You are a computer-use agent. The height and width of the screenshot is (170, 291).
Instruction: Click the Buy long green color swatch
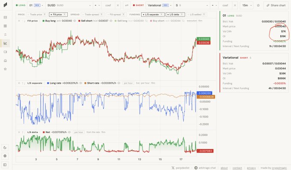coord(43,21)
